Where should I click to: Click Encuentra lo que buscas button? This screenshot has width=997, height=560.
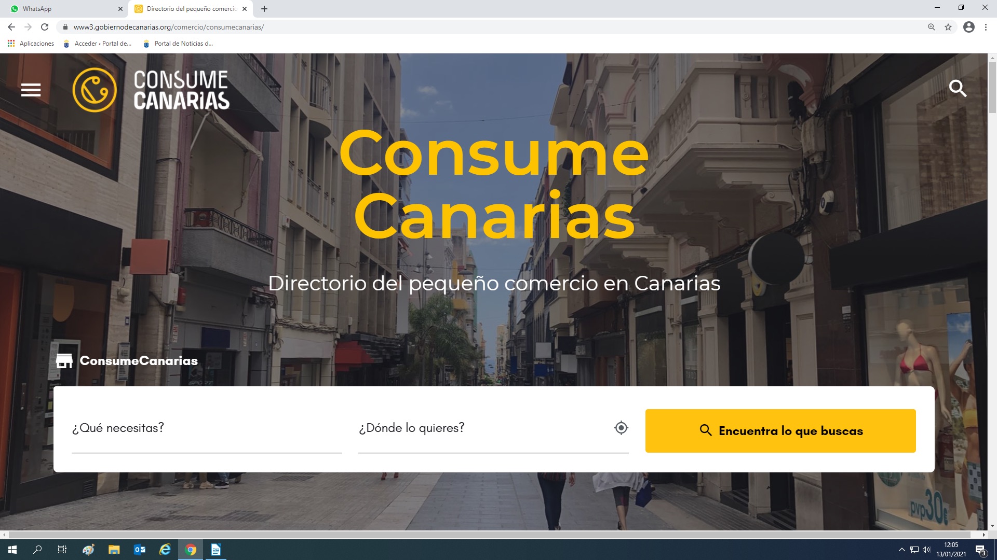780,431
